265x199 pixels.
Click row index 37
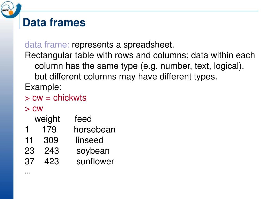[x=30, y=161]
